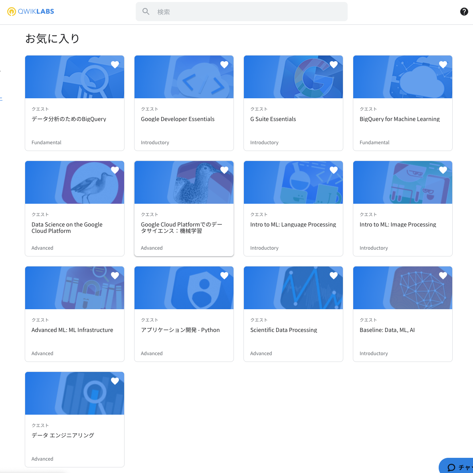The width and height of the screenshot is (473, 473).
Task: Open Scientific Data Processing chart image
Action: click(293, 288)
